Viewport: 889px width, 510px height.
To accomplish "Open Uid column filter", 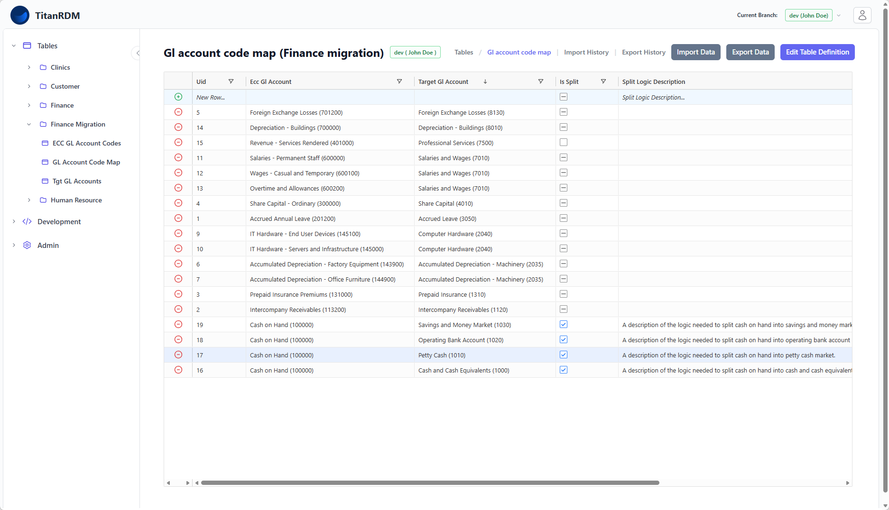I will point(231,82).
